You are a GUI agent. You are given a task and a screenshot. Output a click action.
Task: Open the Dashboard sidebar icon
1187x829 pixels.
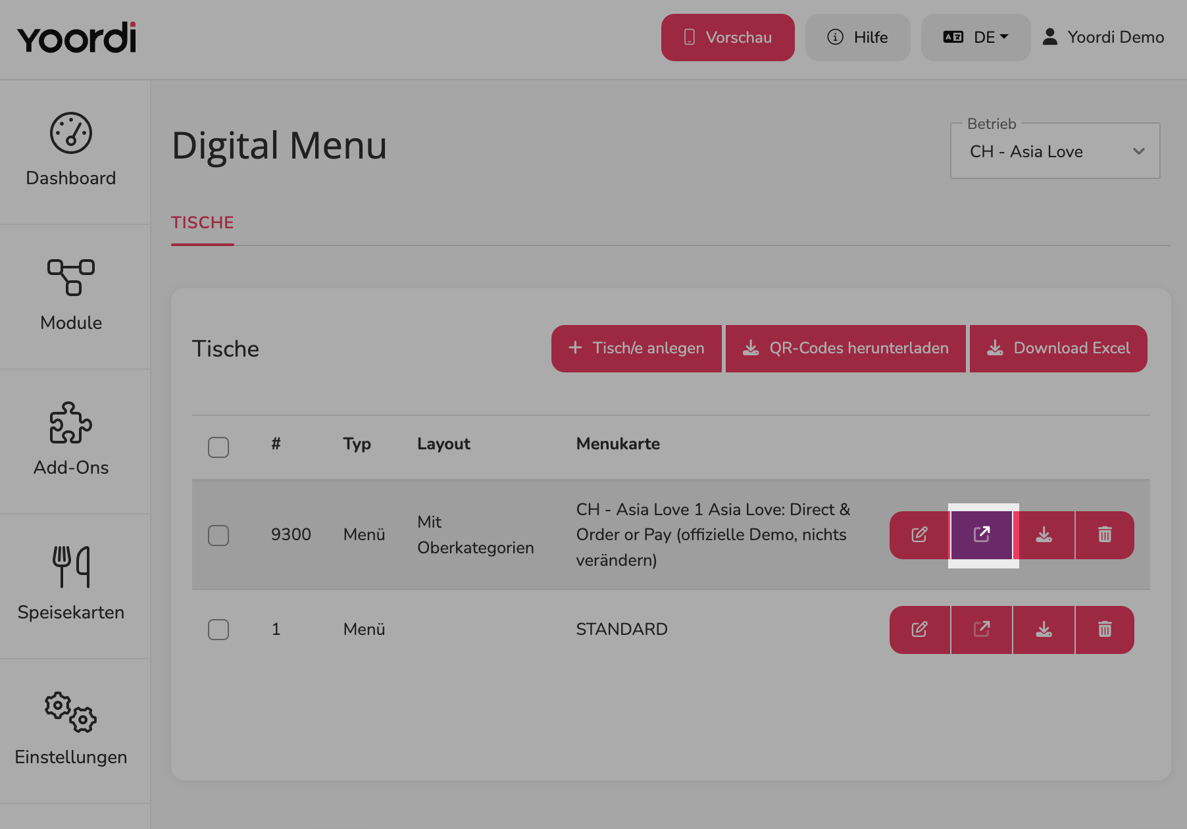coord(71,134)
